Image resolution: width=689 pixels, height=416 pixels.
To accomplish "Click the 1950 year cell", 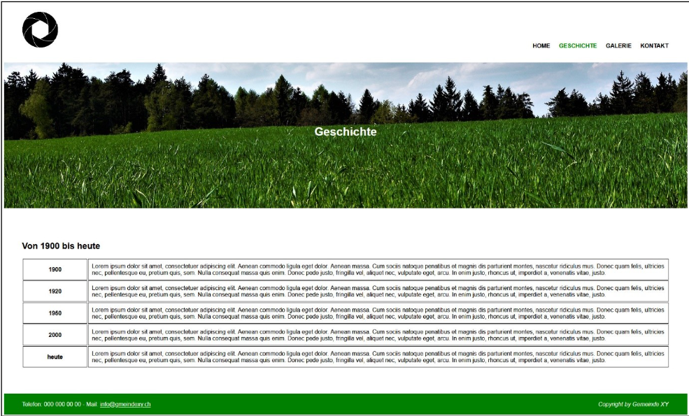I will pos(55,313).
